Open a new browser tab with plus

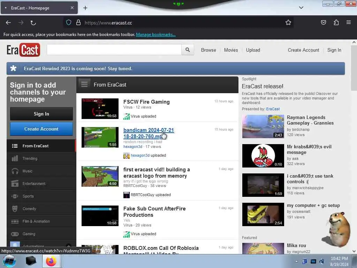(x=85, y=8)
